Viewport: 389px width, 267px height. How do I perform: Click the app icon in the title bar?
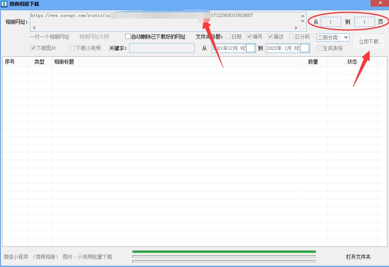click(x=4, y=4)
